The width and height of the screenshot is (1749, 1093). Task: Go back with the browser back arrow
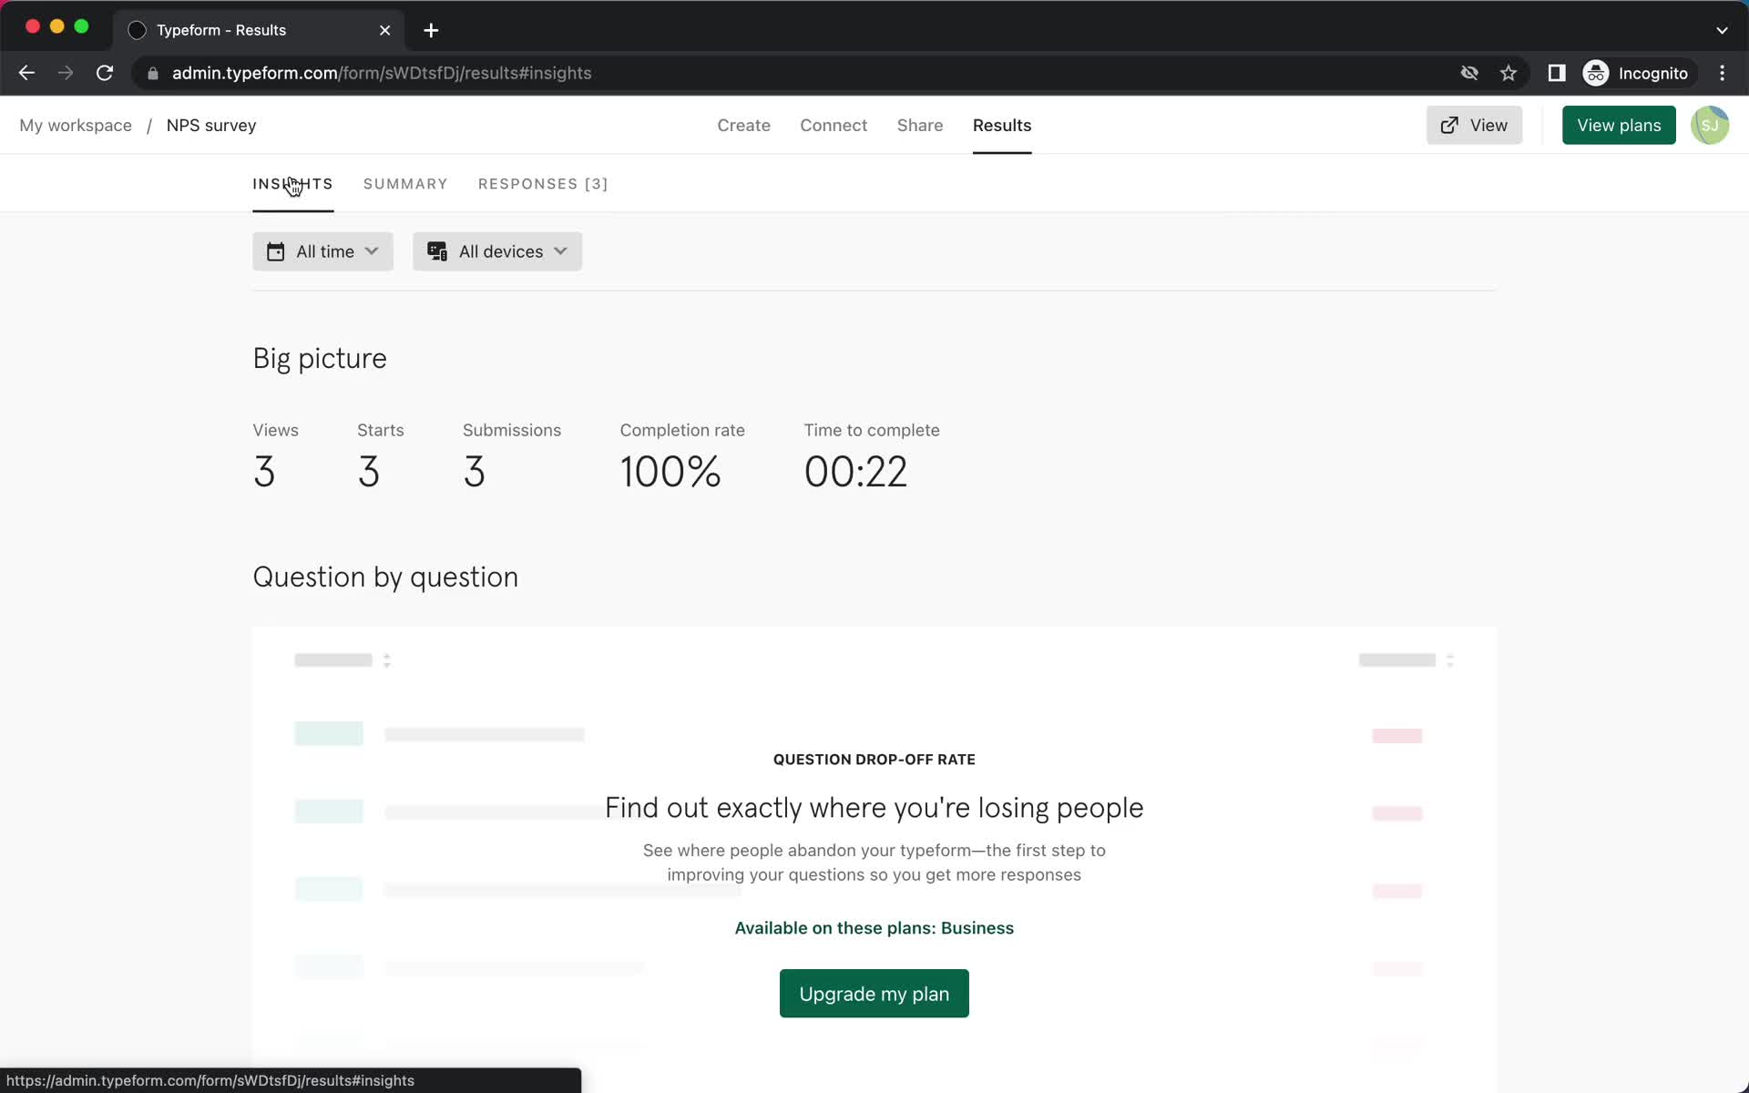(26, 73)
